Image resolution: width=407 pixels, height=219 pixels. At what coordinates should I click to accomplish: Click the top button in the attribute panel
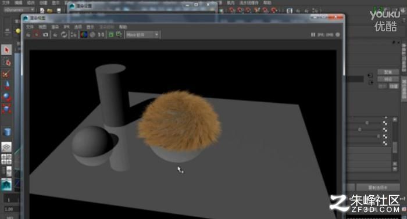click(388, 72)
